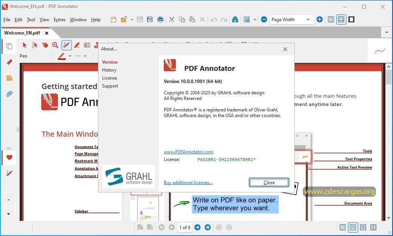Expand sidebar with the down triangle
Viewport: 393px width, 236px height.
[x=9, y=214]
